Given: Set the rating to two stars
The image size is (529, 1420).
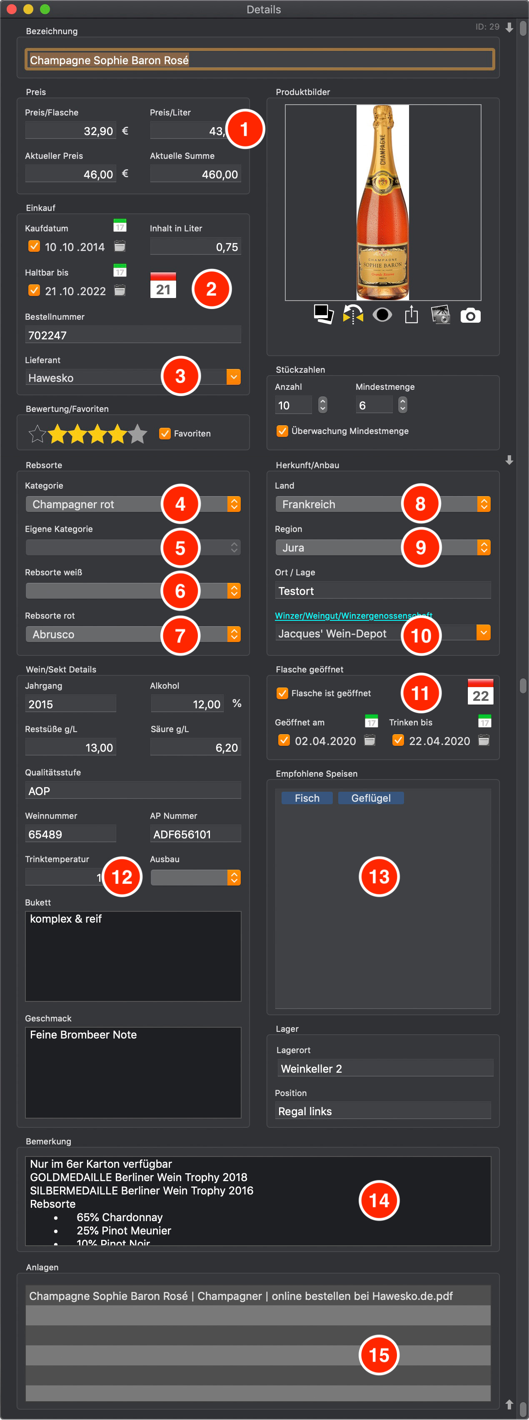Looking at the screenshot, I should (77, 434).
